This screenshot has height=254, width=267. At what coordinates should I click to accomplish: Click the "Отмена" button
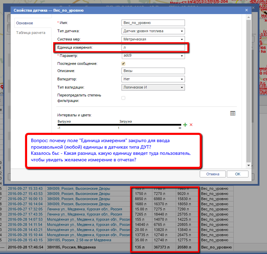212,174
